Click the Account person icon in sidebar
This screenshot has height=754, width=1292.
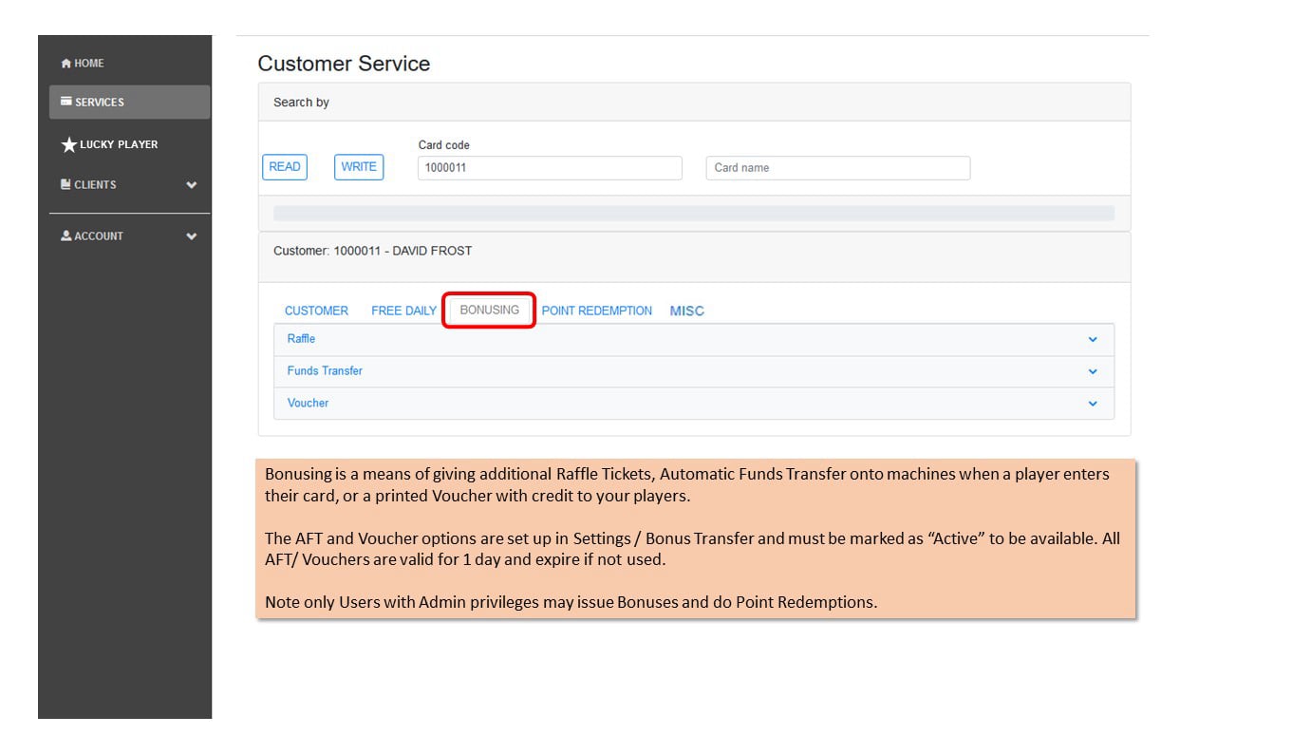tap(66, 236)
